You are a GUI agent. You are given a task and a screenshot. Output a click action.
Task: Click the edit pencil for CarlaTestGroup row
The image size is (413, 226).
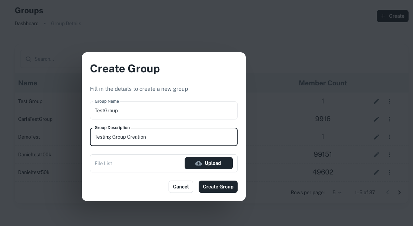point(376,119)
